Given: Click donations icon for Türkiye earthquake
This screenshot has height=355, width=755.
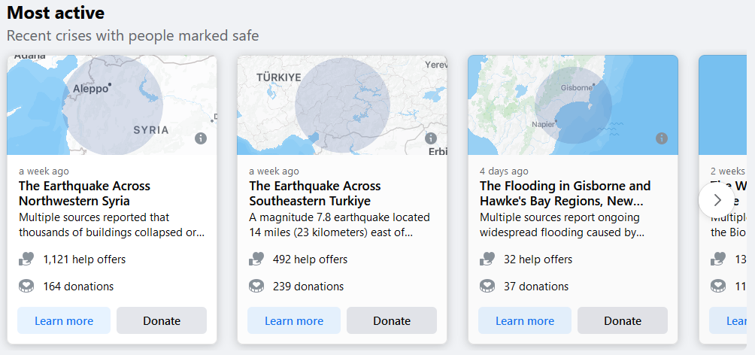Looking at the screenshot, I should coord(256,287).
